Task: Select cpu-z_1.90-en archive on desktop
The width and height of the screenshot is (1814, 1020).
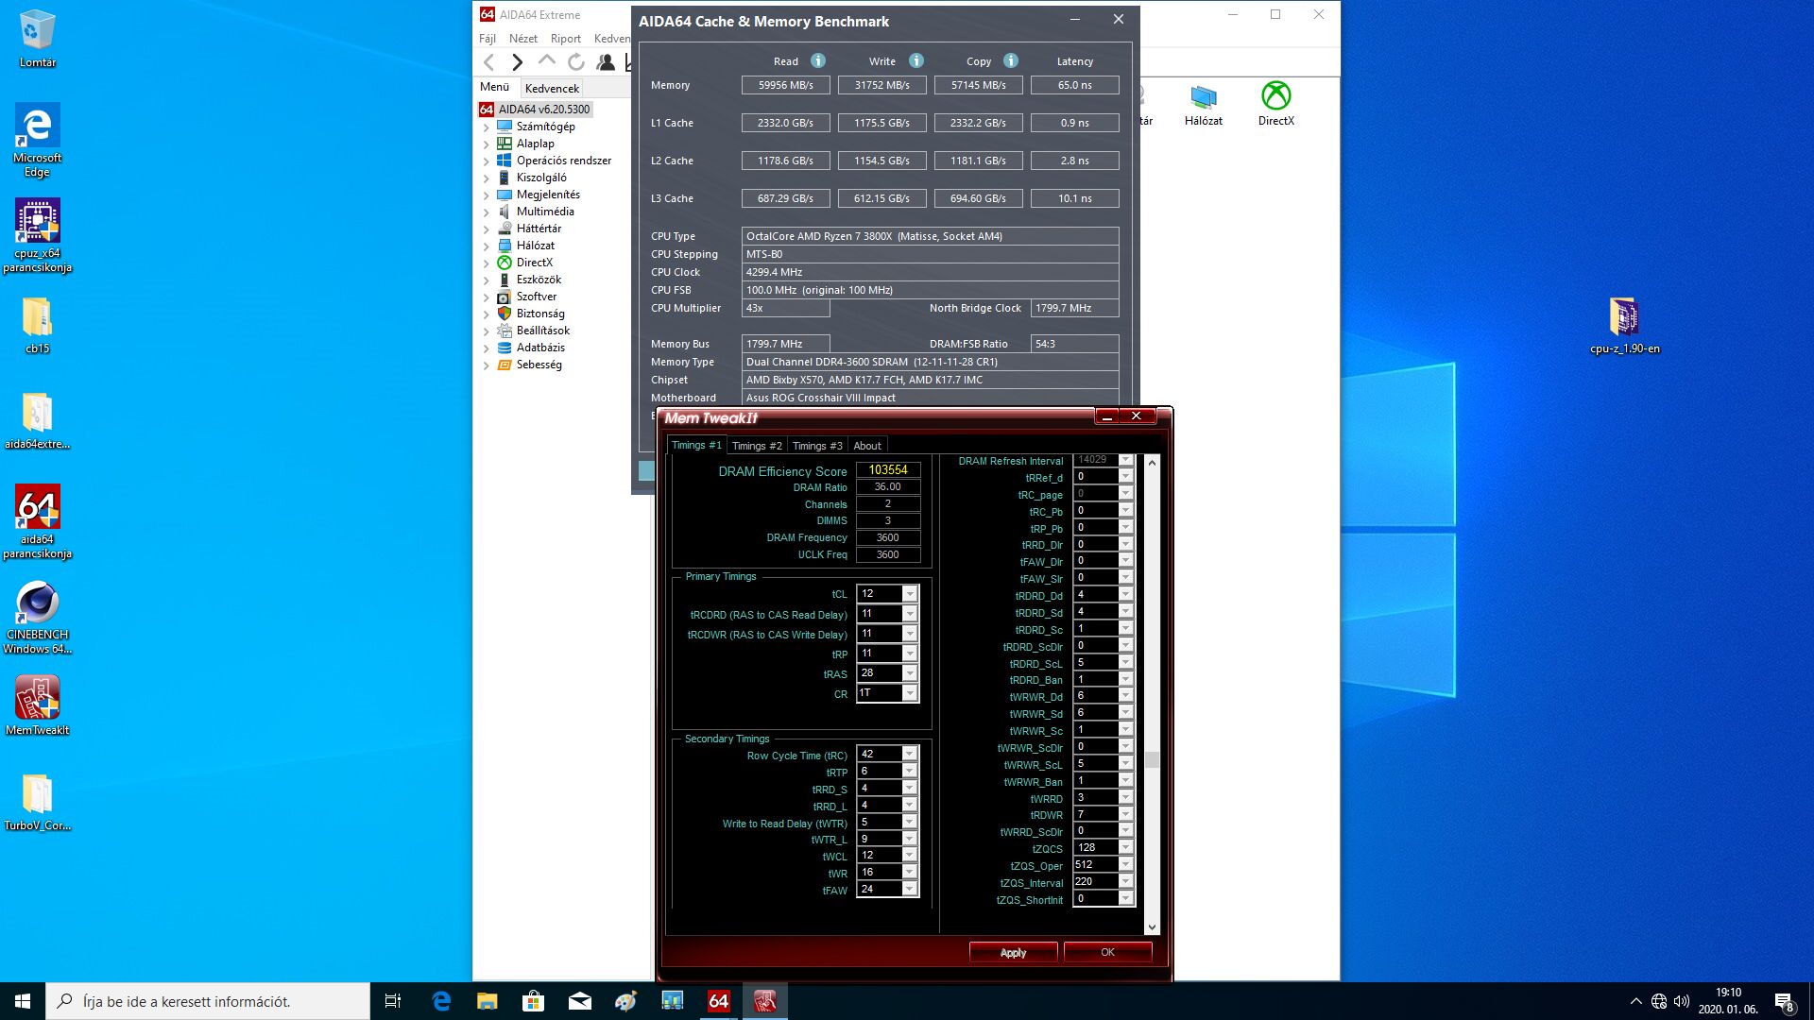Action: point(1624,326)
